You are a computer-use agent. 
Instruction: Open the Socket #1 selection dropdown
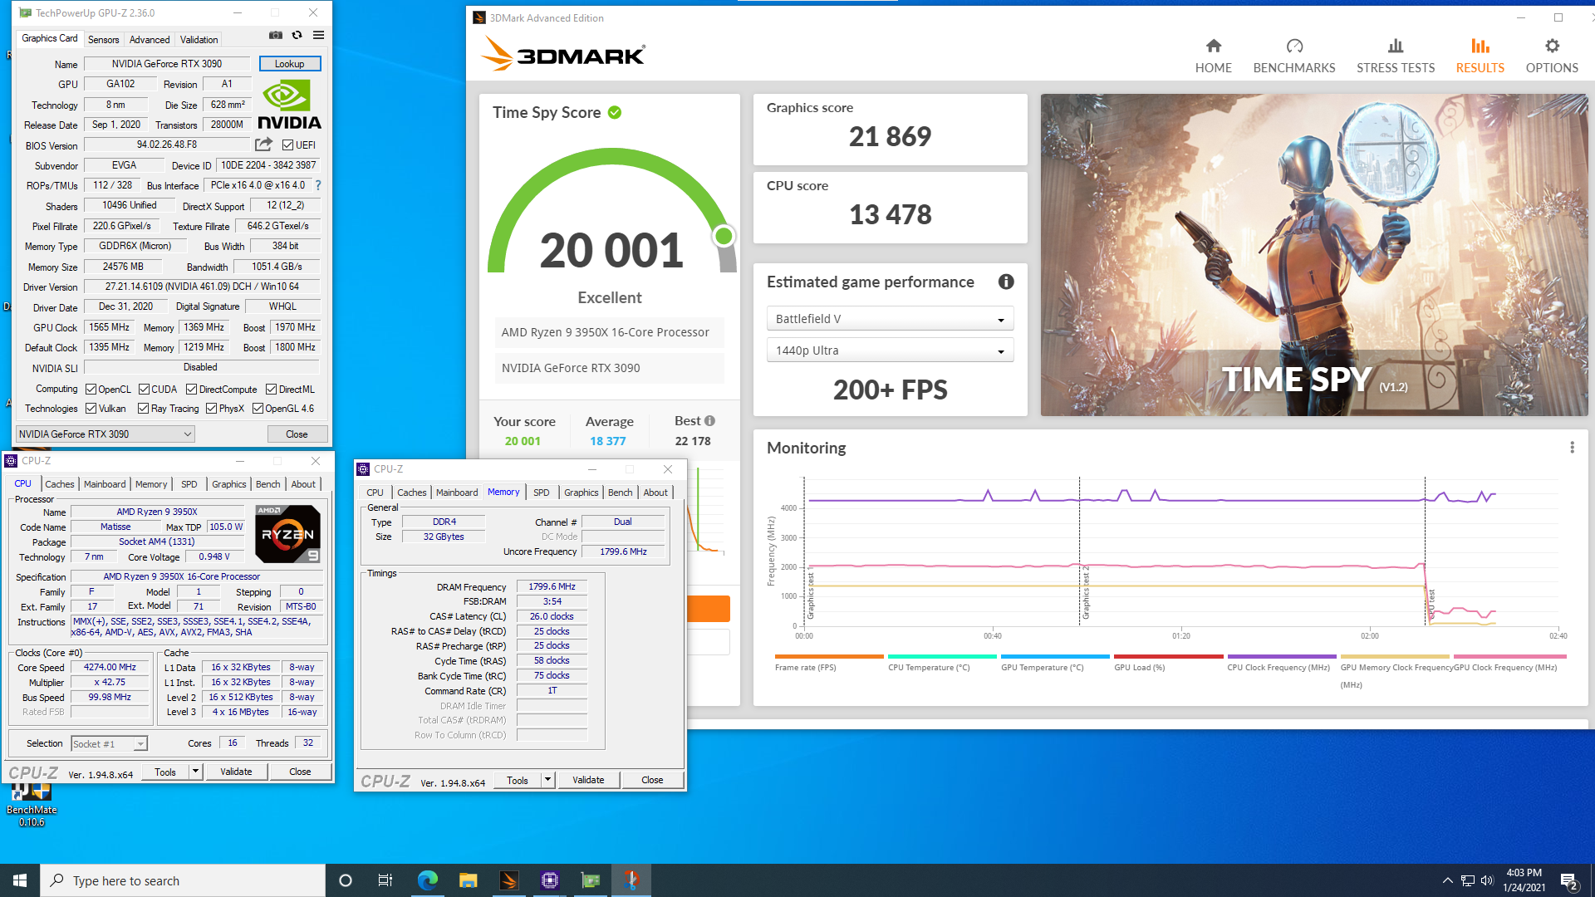click(109, 743)
